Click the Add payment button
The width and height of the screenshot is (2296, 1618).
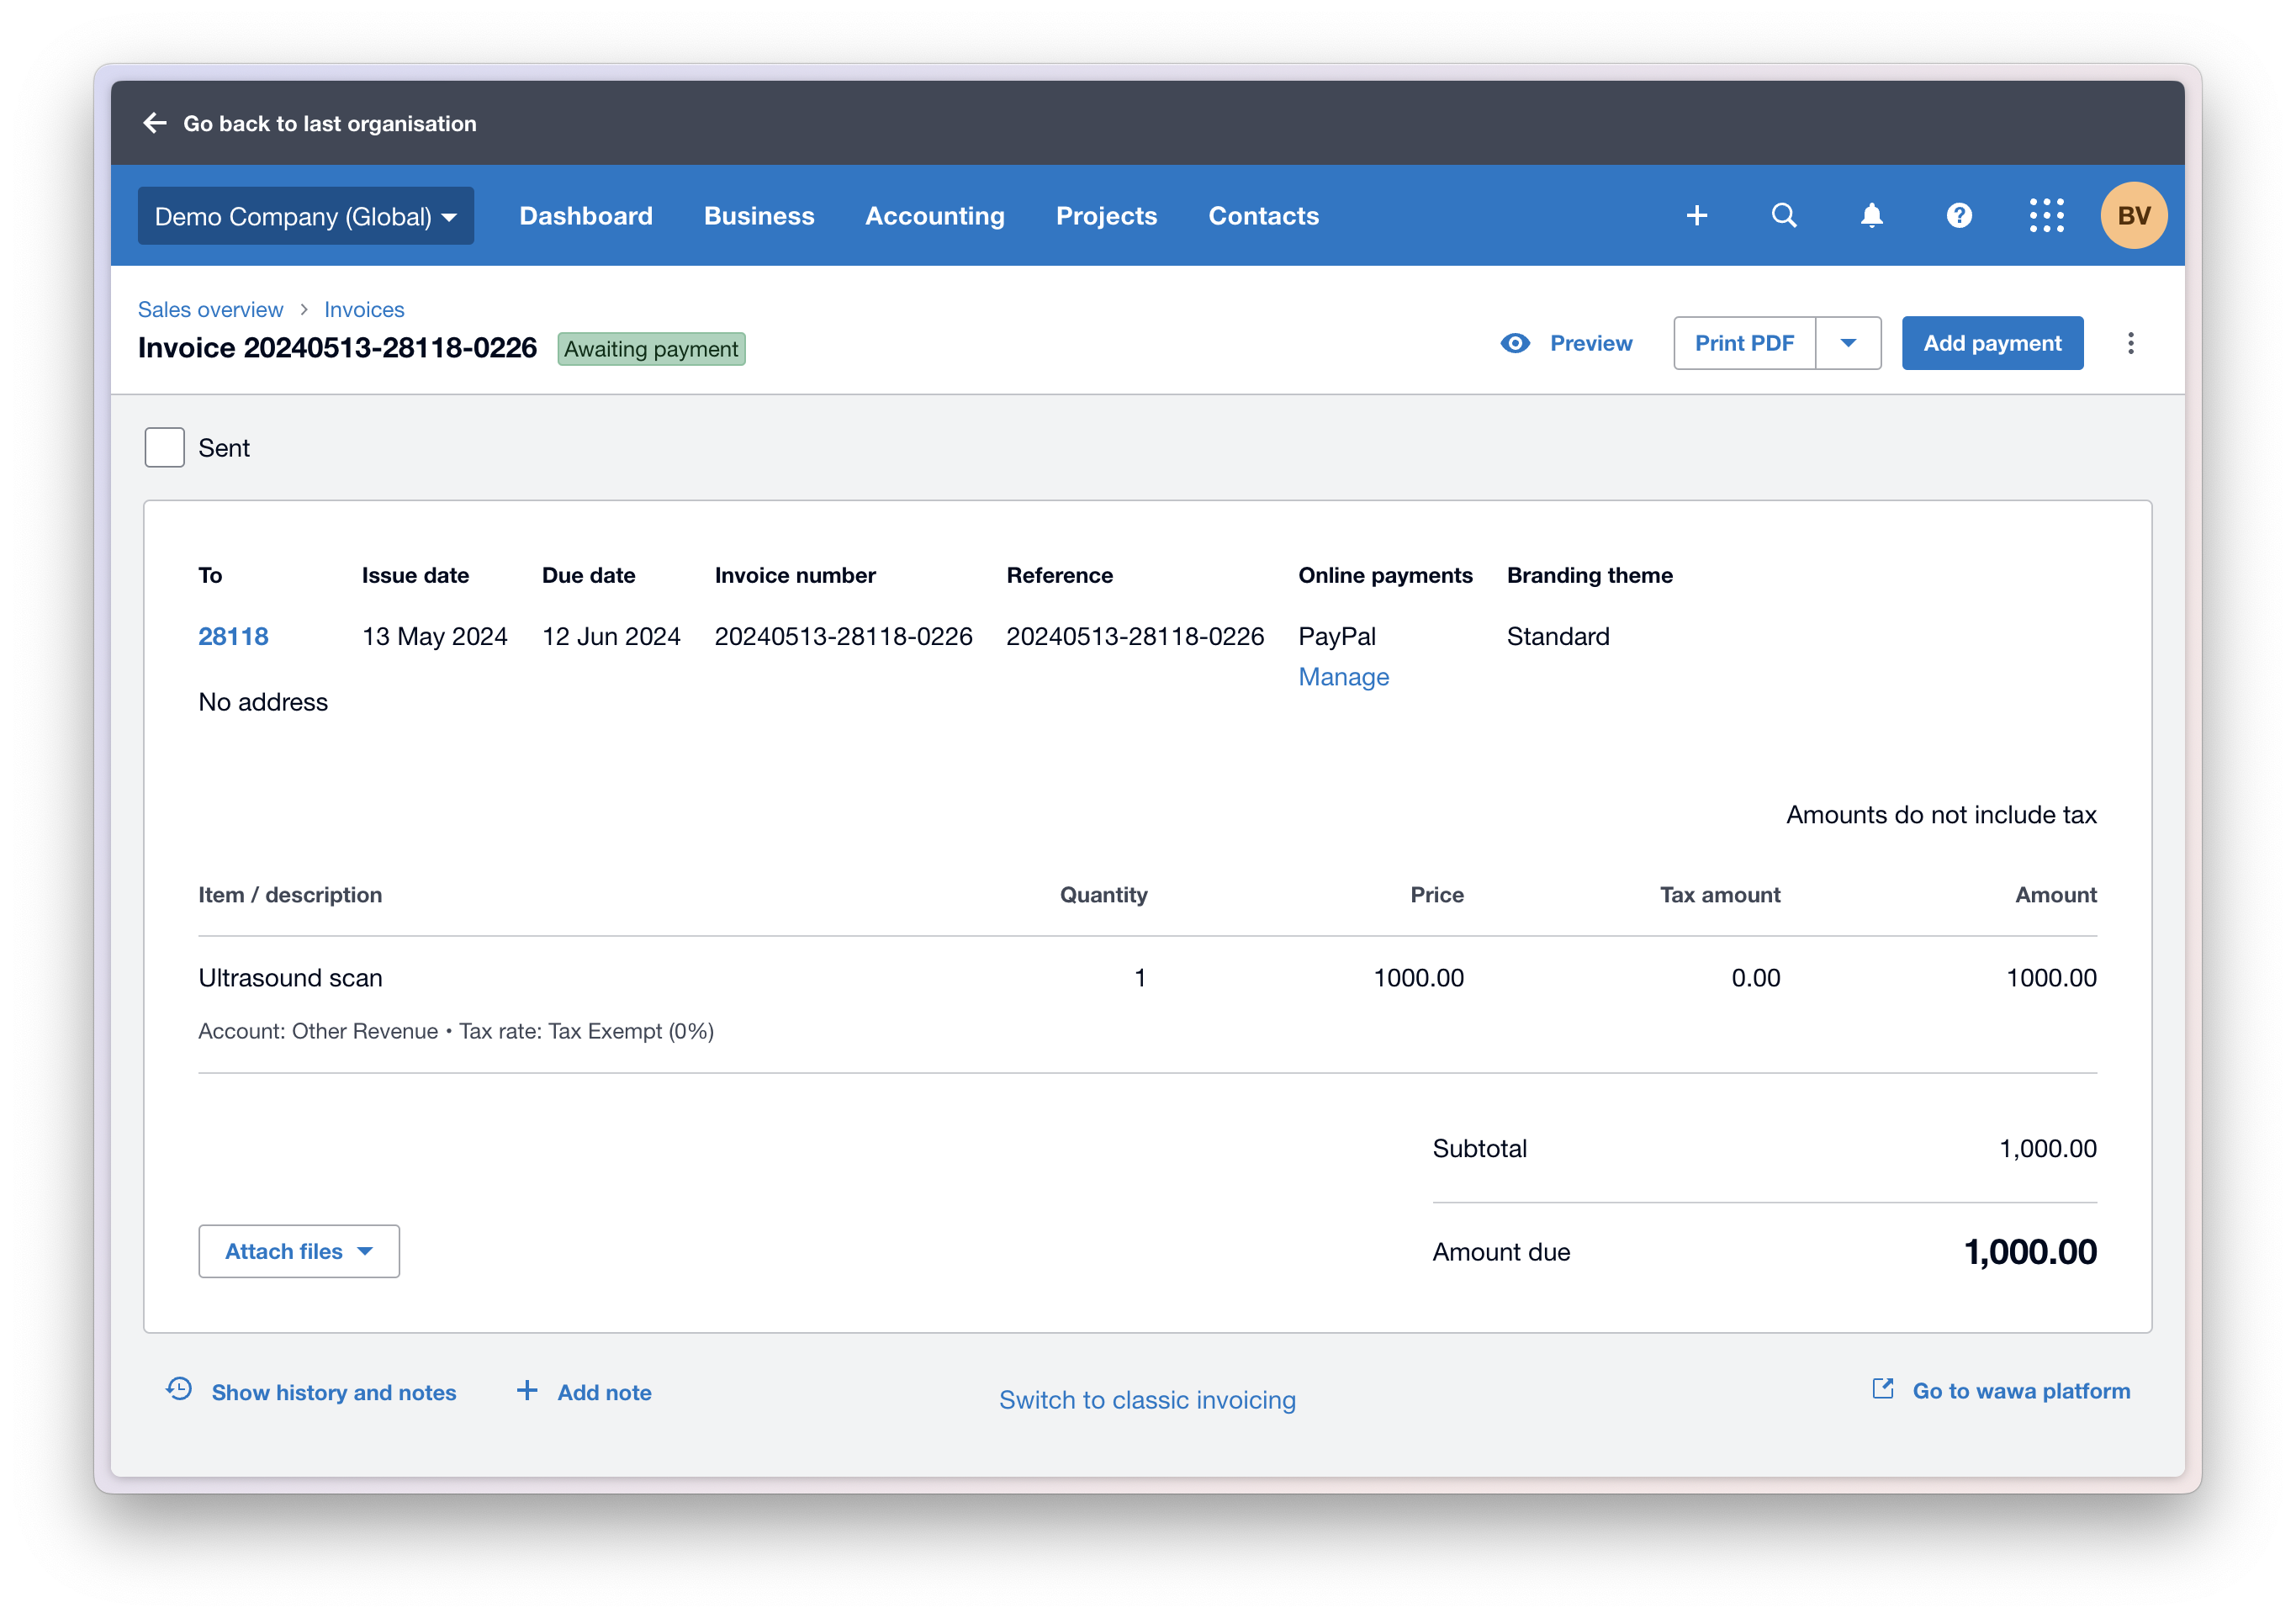[x=1991, y=343]
